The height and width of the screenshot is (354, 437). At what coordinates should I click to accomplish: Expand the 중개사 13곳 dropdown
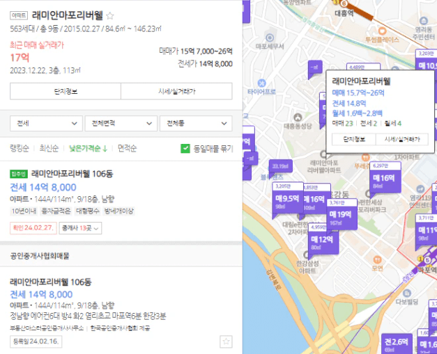coord(80,228)
